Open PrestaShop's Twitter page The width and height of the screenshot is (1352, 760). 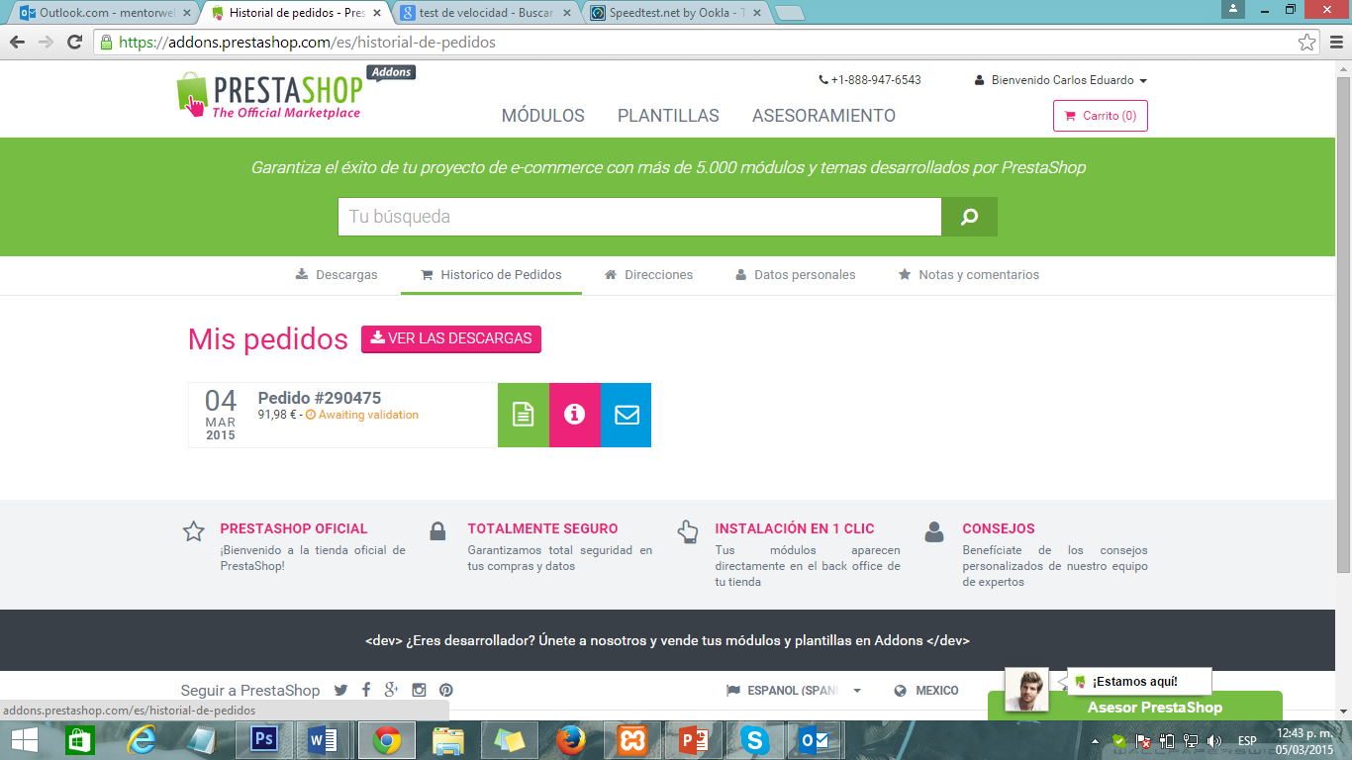coord(341,690)
